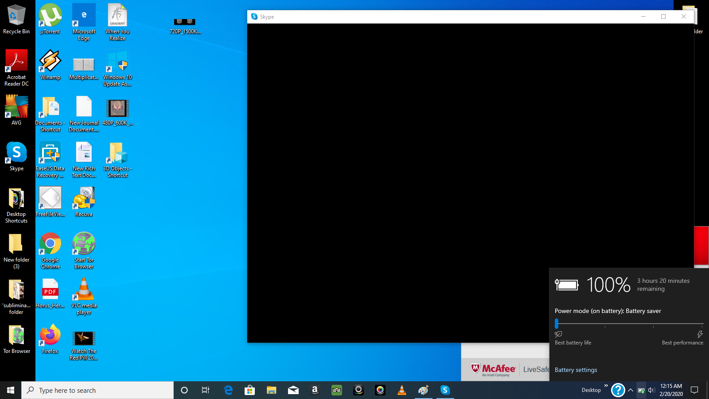709x399 pixels.
Task: Select the 3D Objects - Shortcut folder
Action: pyautogui.click(x=117, y=160)
